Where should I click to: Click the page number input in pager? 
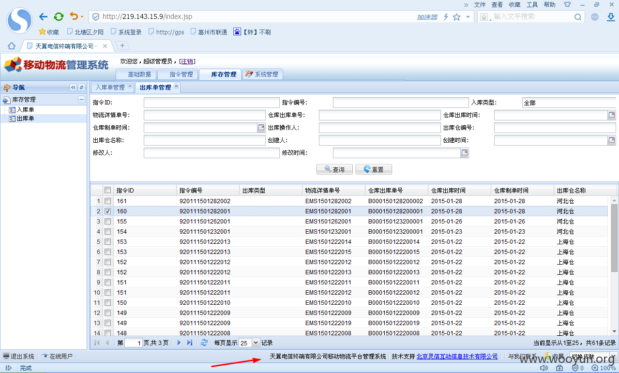(x=134, y=343)
